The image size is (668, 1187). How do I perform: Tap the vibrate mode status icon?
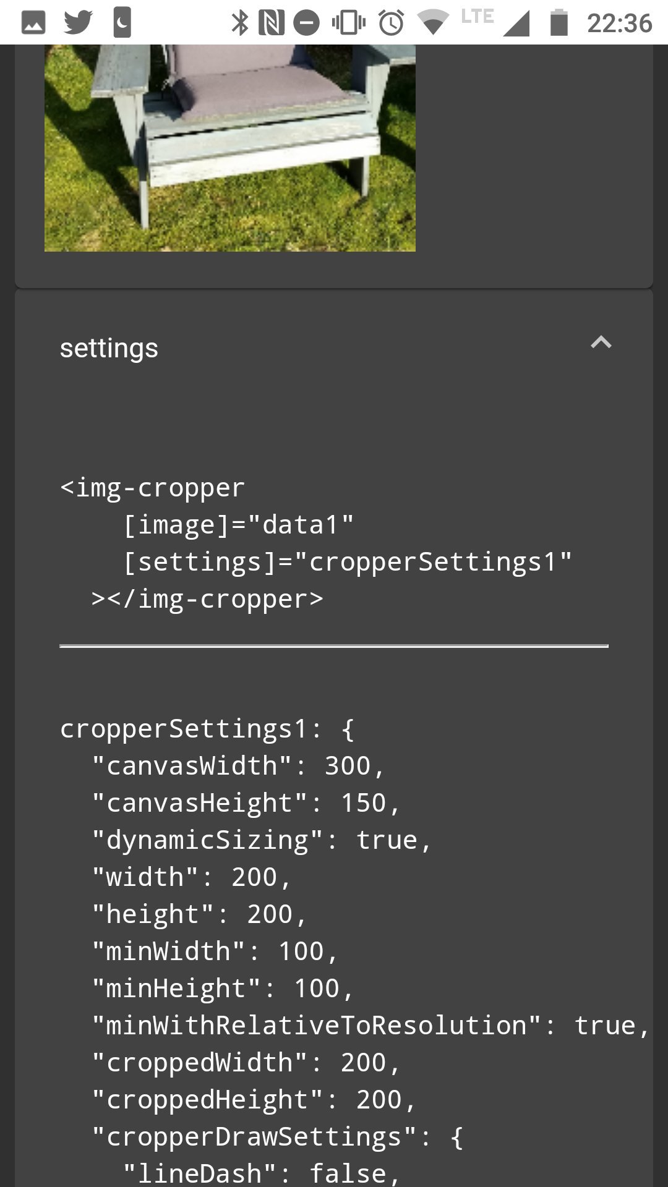[x=349, y=23]
